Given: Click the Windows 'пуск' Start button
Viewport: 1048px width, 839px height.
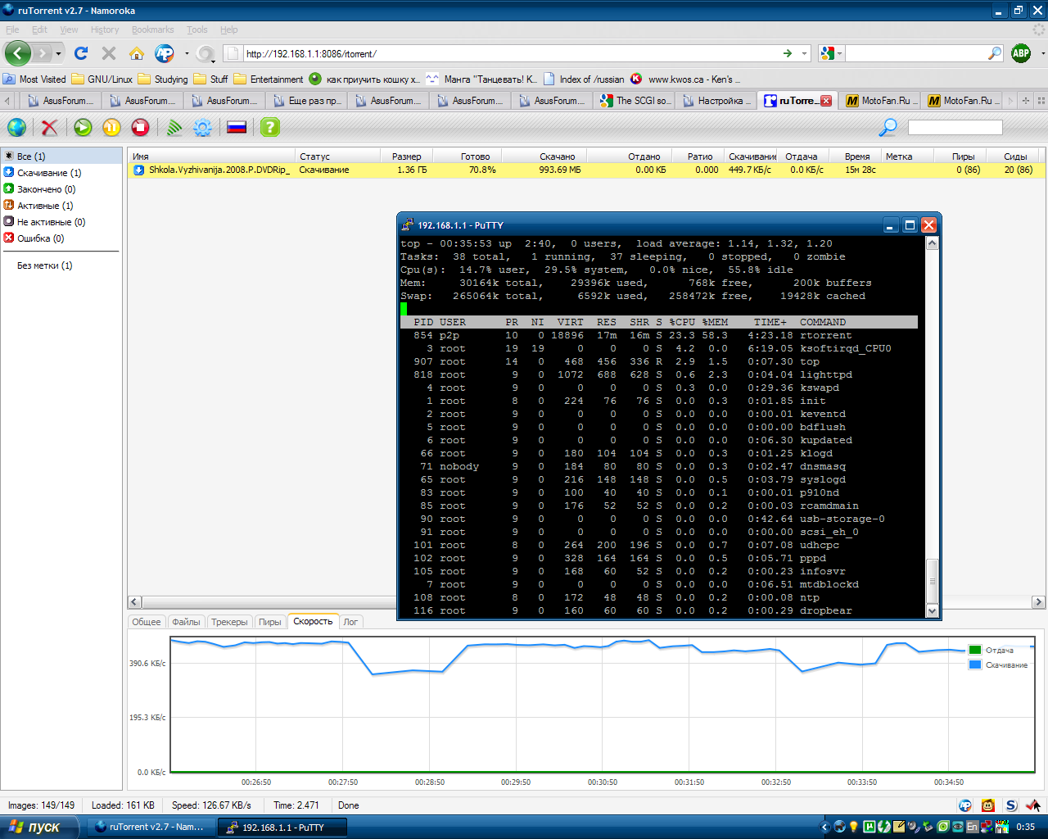Looking at the screenshot, I should coord(39,827).
